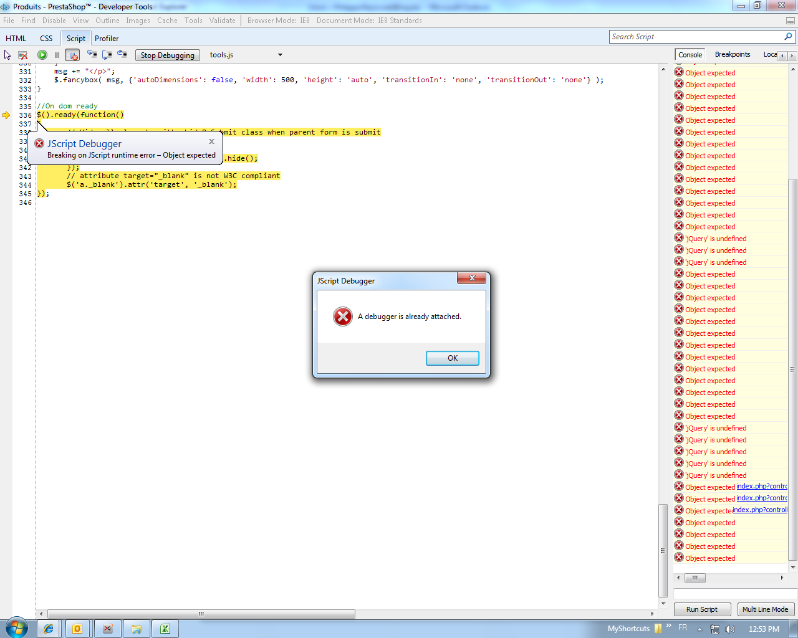
Task: Open the File menu
Action: 9,21
